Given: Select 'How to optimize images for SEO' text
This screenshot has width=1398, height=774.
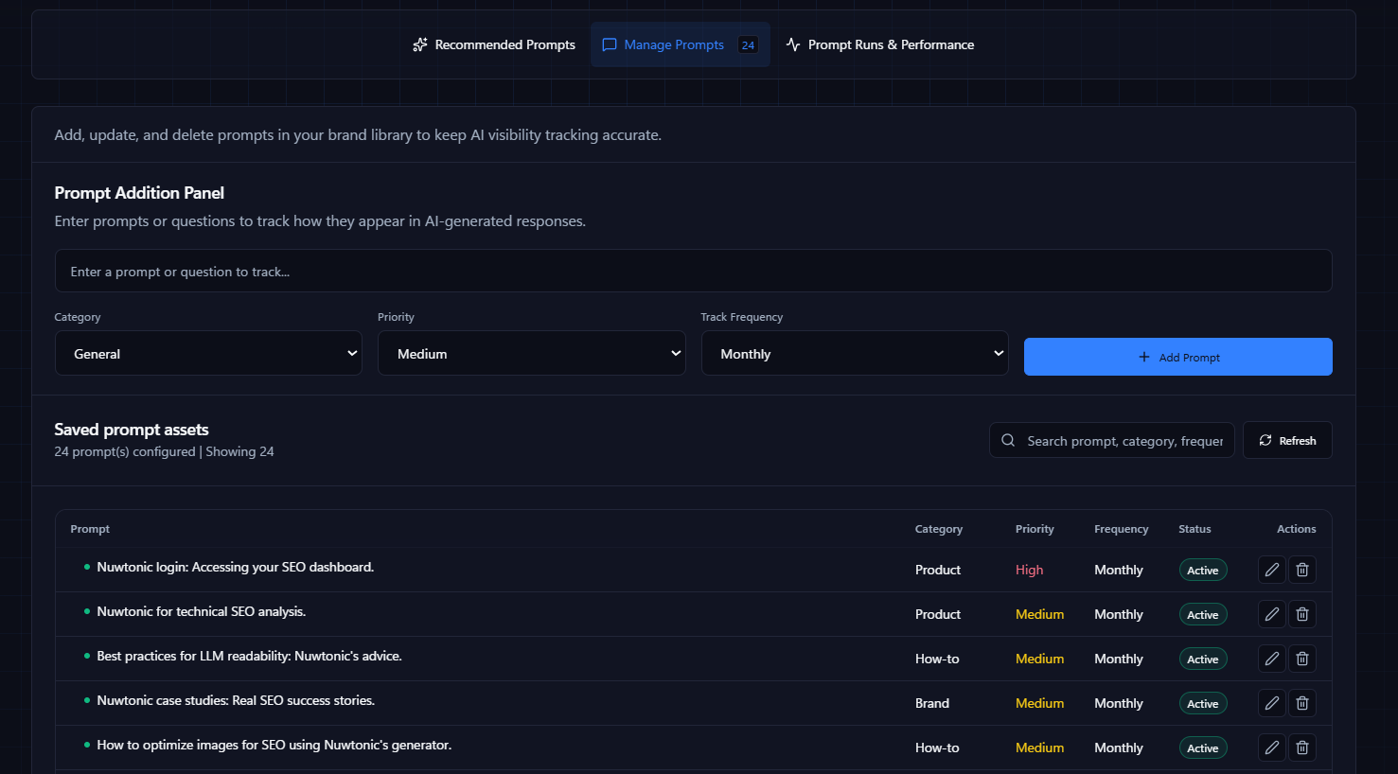Looking at the screenshot, I should pyautogui.click(x=274, y=745).
